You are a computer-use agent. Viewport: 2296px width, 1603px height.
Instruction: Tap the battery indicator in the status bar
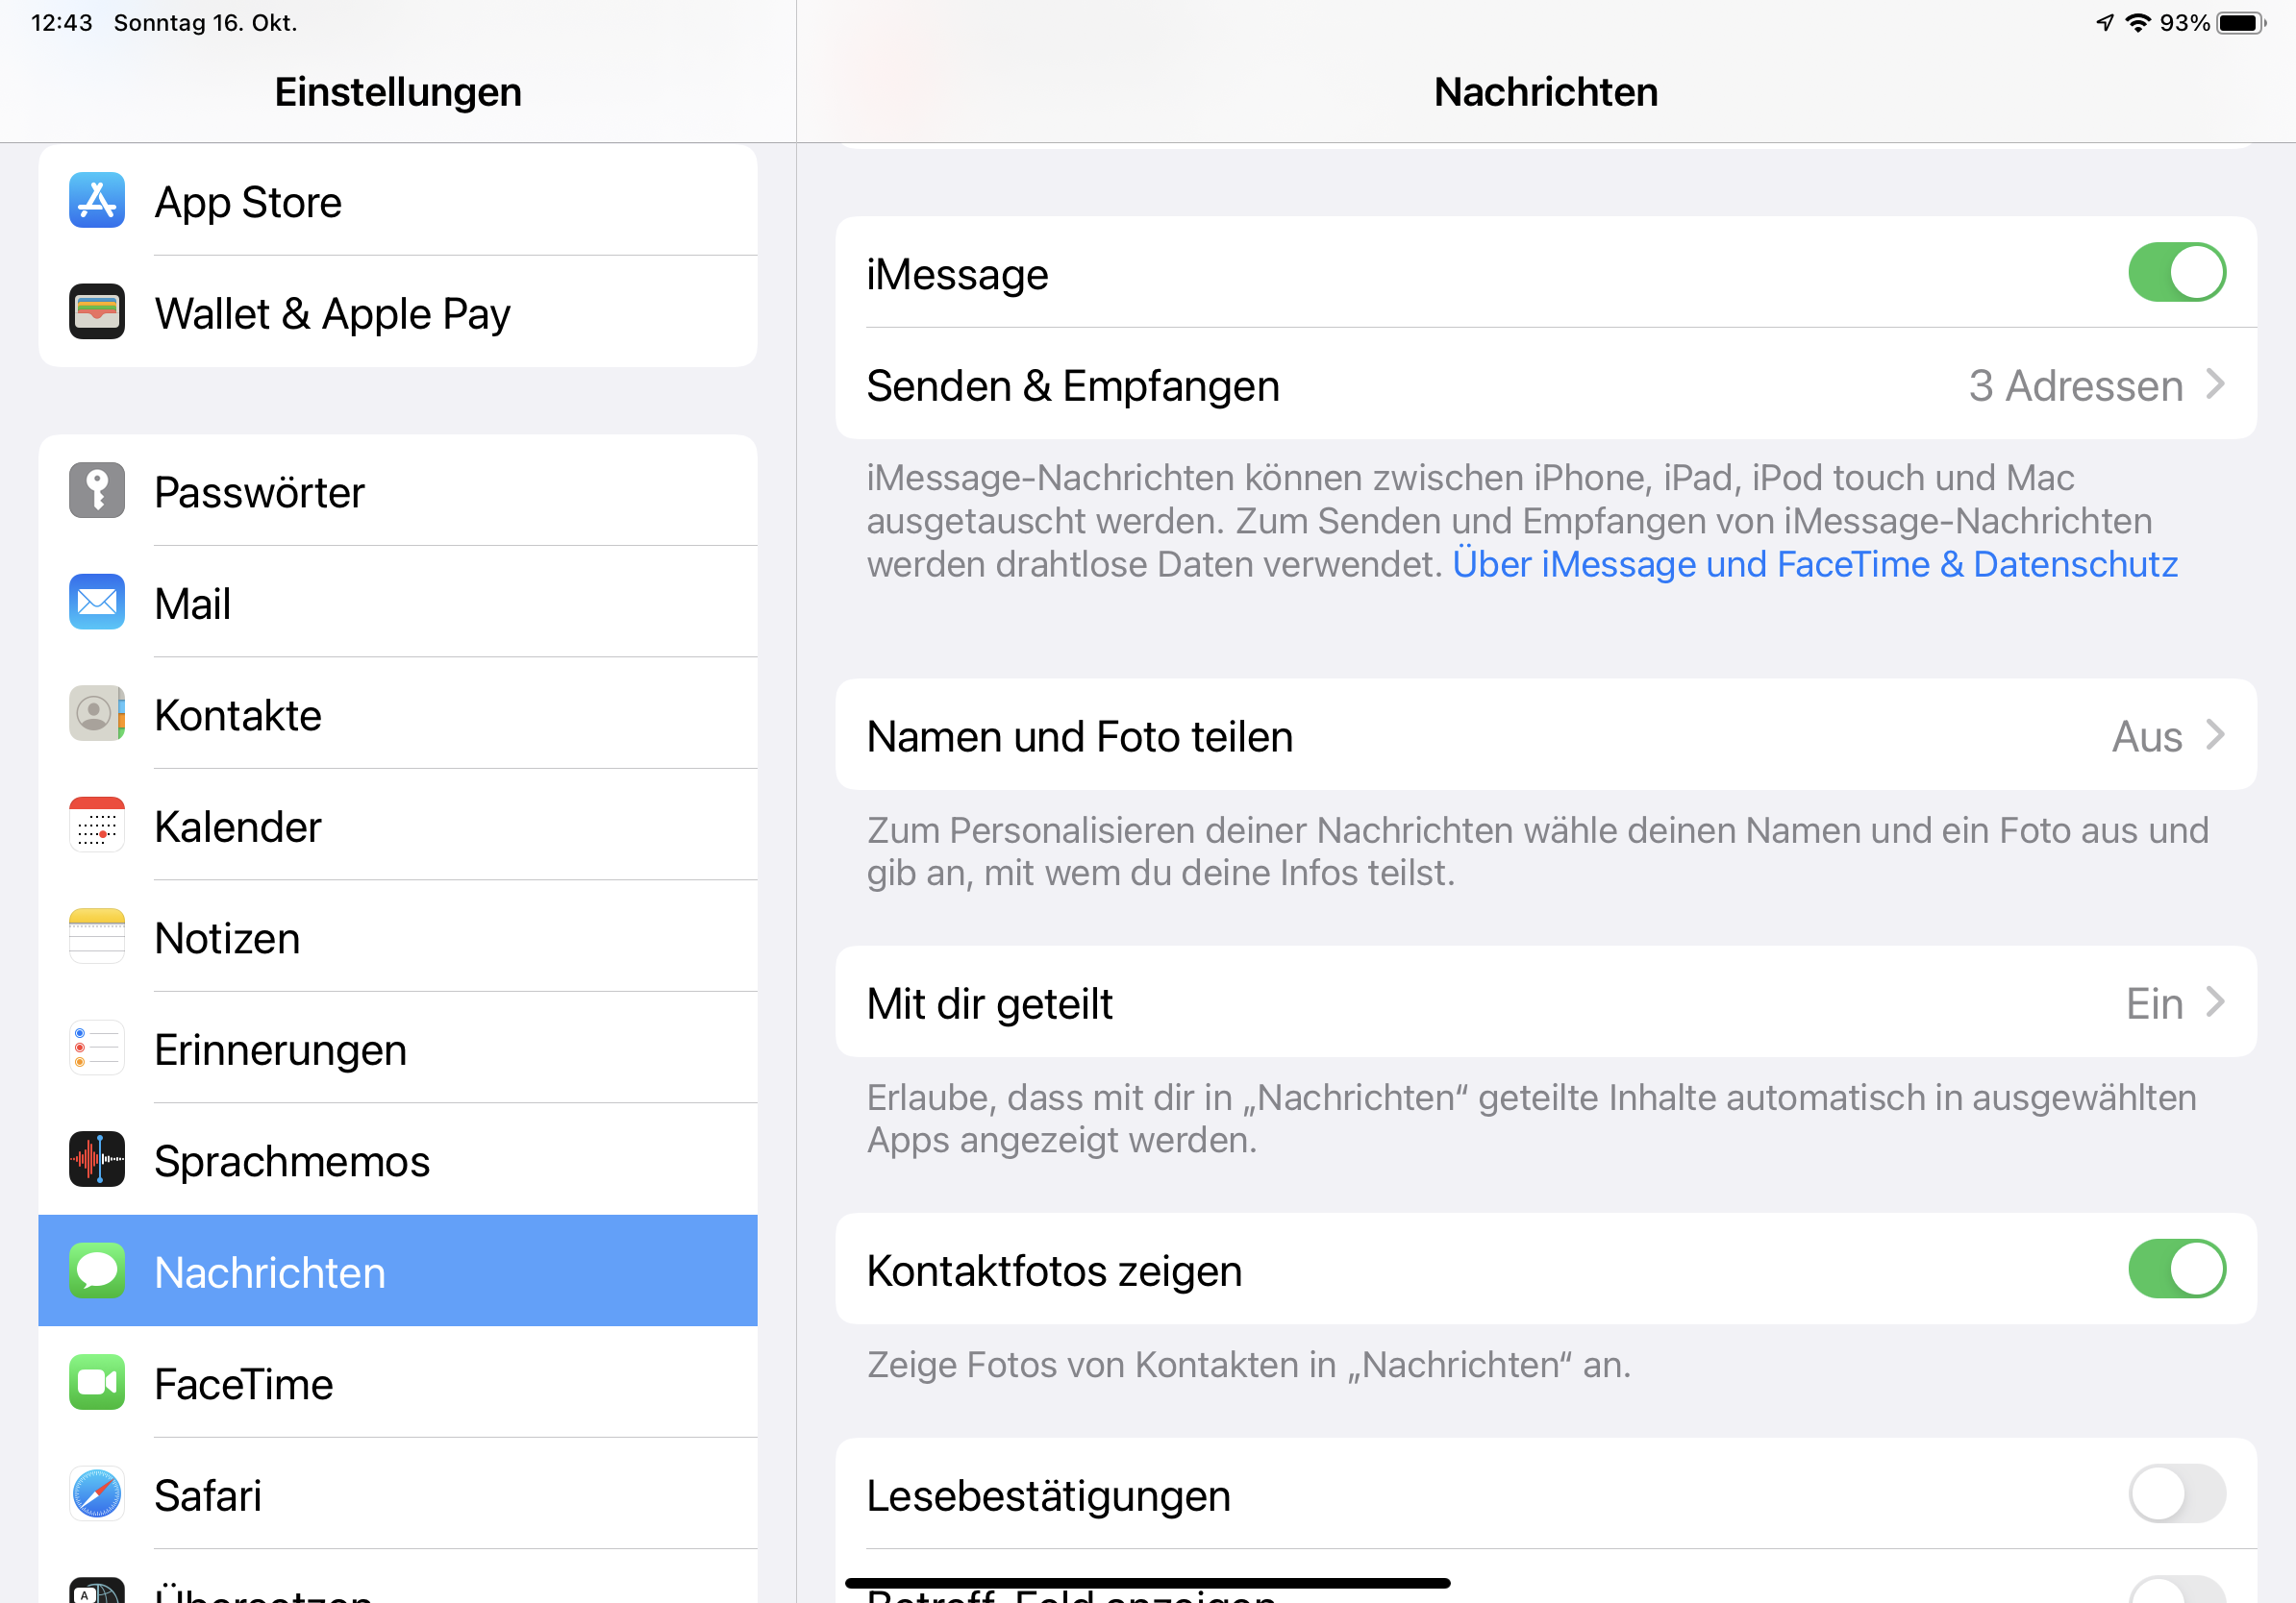[x=2240, y=23]
